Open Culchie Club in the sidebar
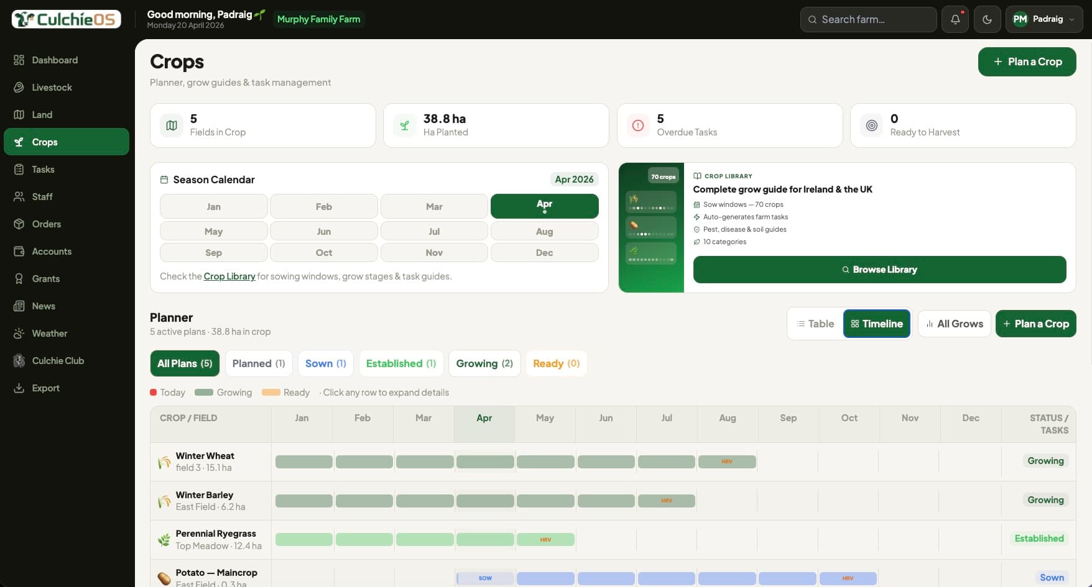 [57, 361]
